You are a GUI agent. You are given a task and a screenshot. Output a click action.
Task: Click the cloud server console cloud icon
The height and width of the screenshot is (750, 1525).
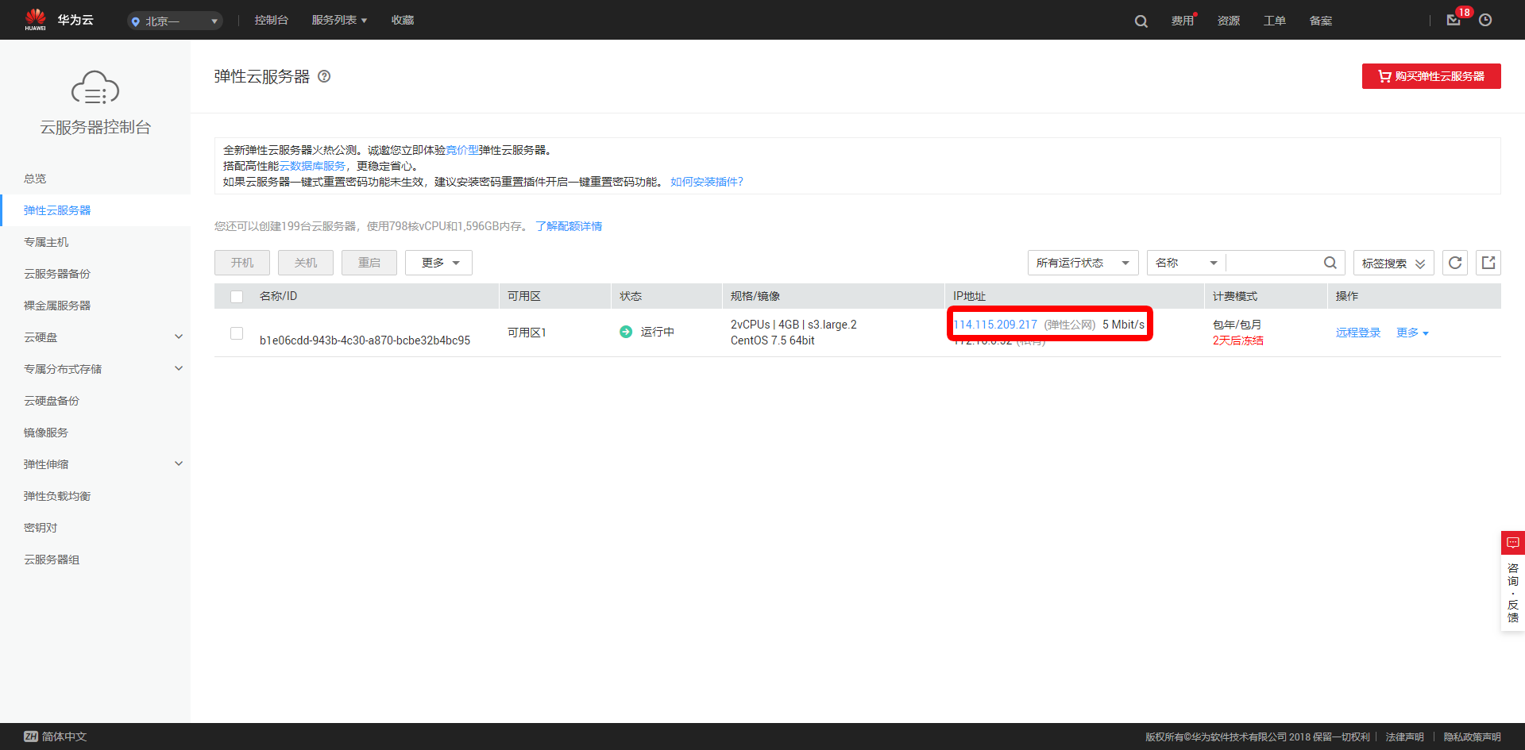(95, 87)
